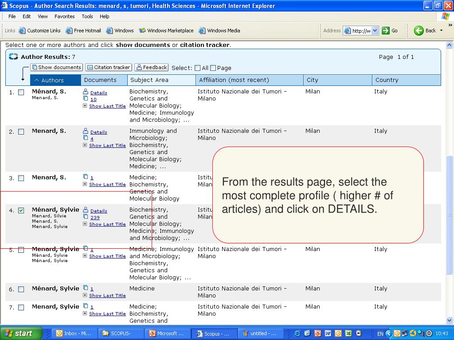Click the scrollbar down arrow

point(450,321)
